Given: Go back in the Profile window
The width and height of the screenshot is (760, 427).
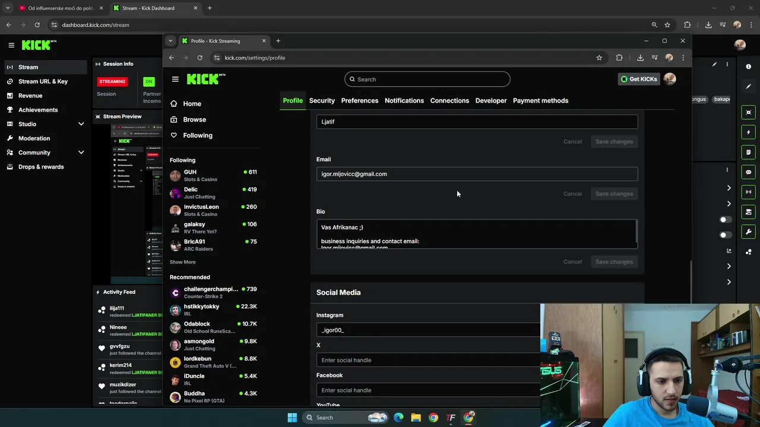Looking at the screenshot, I should pos(172,58).
